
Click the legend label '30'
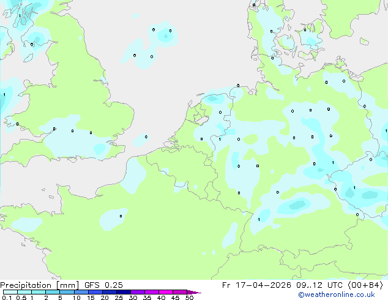pyautogui.click(x=133, y=298)
